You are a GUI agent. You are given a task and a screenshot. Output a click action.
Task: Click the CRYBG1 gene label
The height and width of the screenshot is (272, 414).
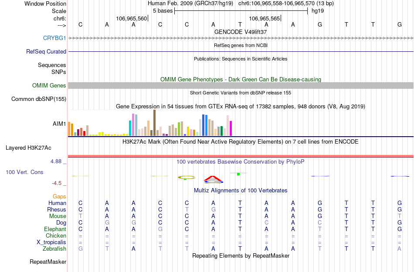click(x=54, y=38)
